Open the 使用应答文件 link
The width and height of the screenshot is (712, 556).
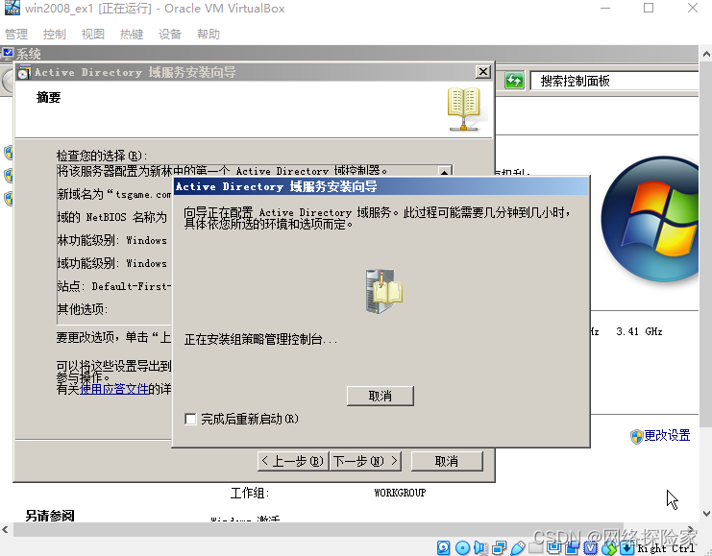[x=114, y=389]
